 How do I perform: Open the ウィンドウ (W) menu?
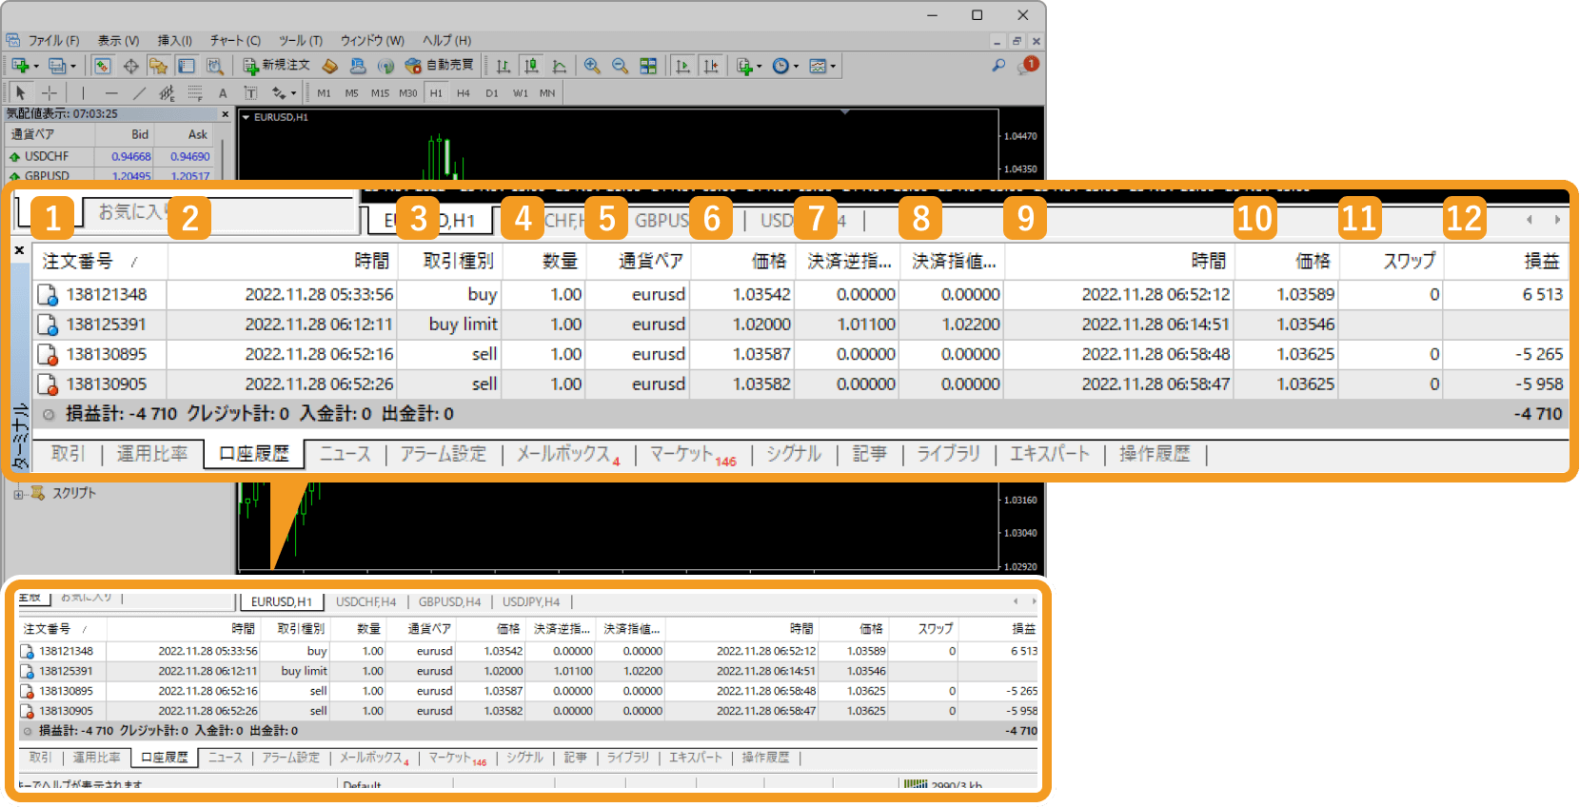click(x=372, y=41)
